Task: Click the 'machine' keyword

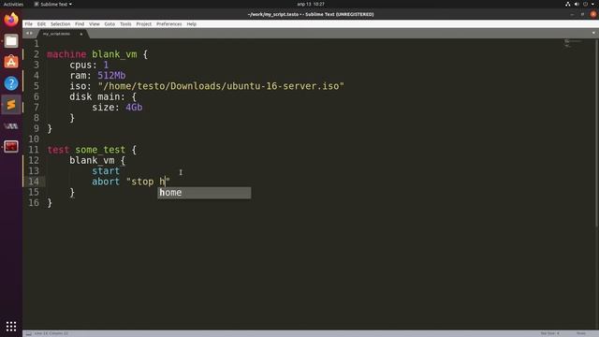Action: 66,54
